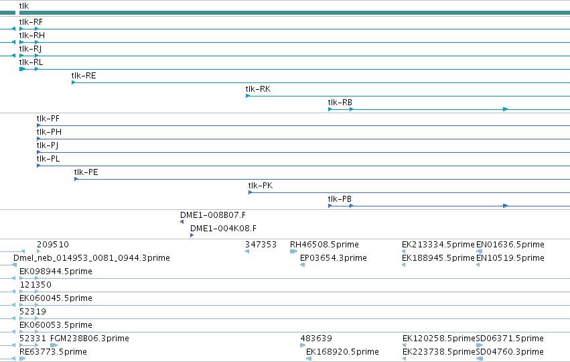Select DME1-008B07.F feature label
This screenshot has width=570, height=362.
(x=213, y=215)
